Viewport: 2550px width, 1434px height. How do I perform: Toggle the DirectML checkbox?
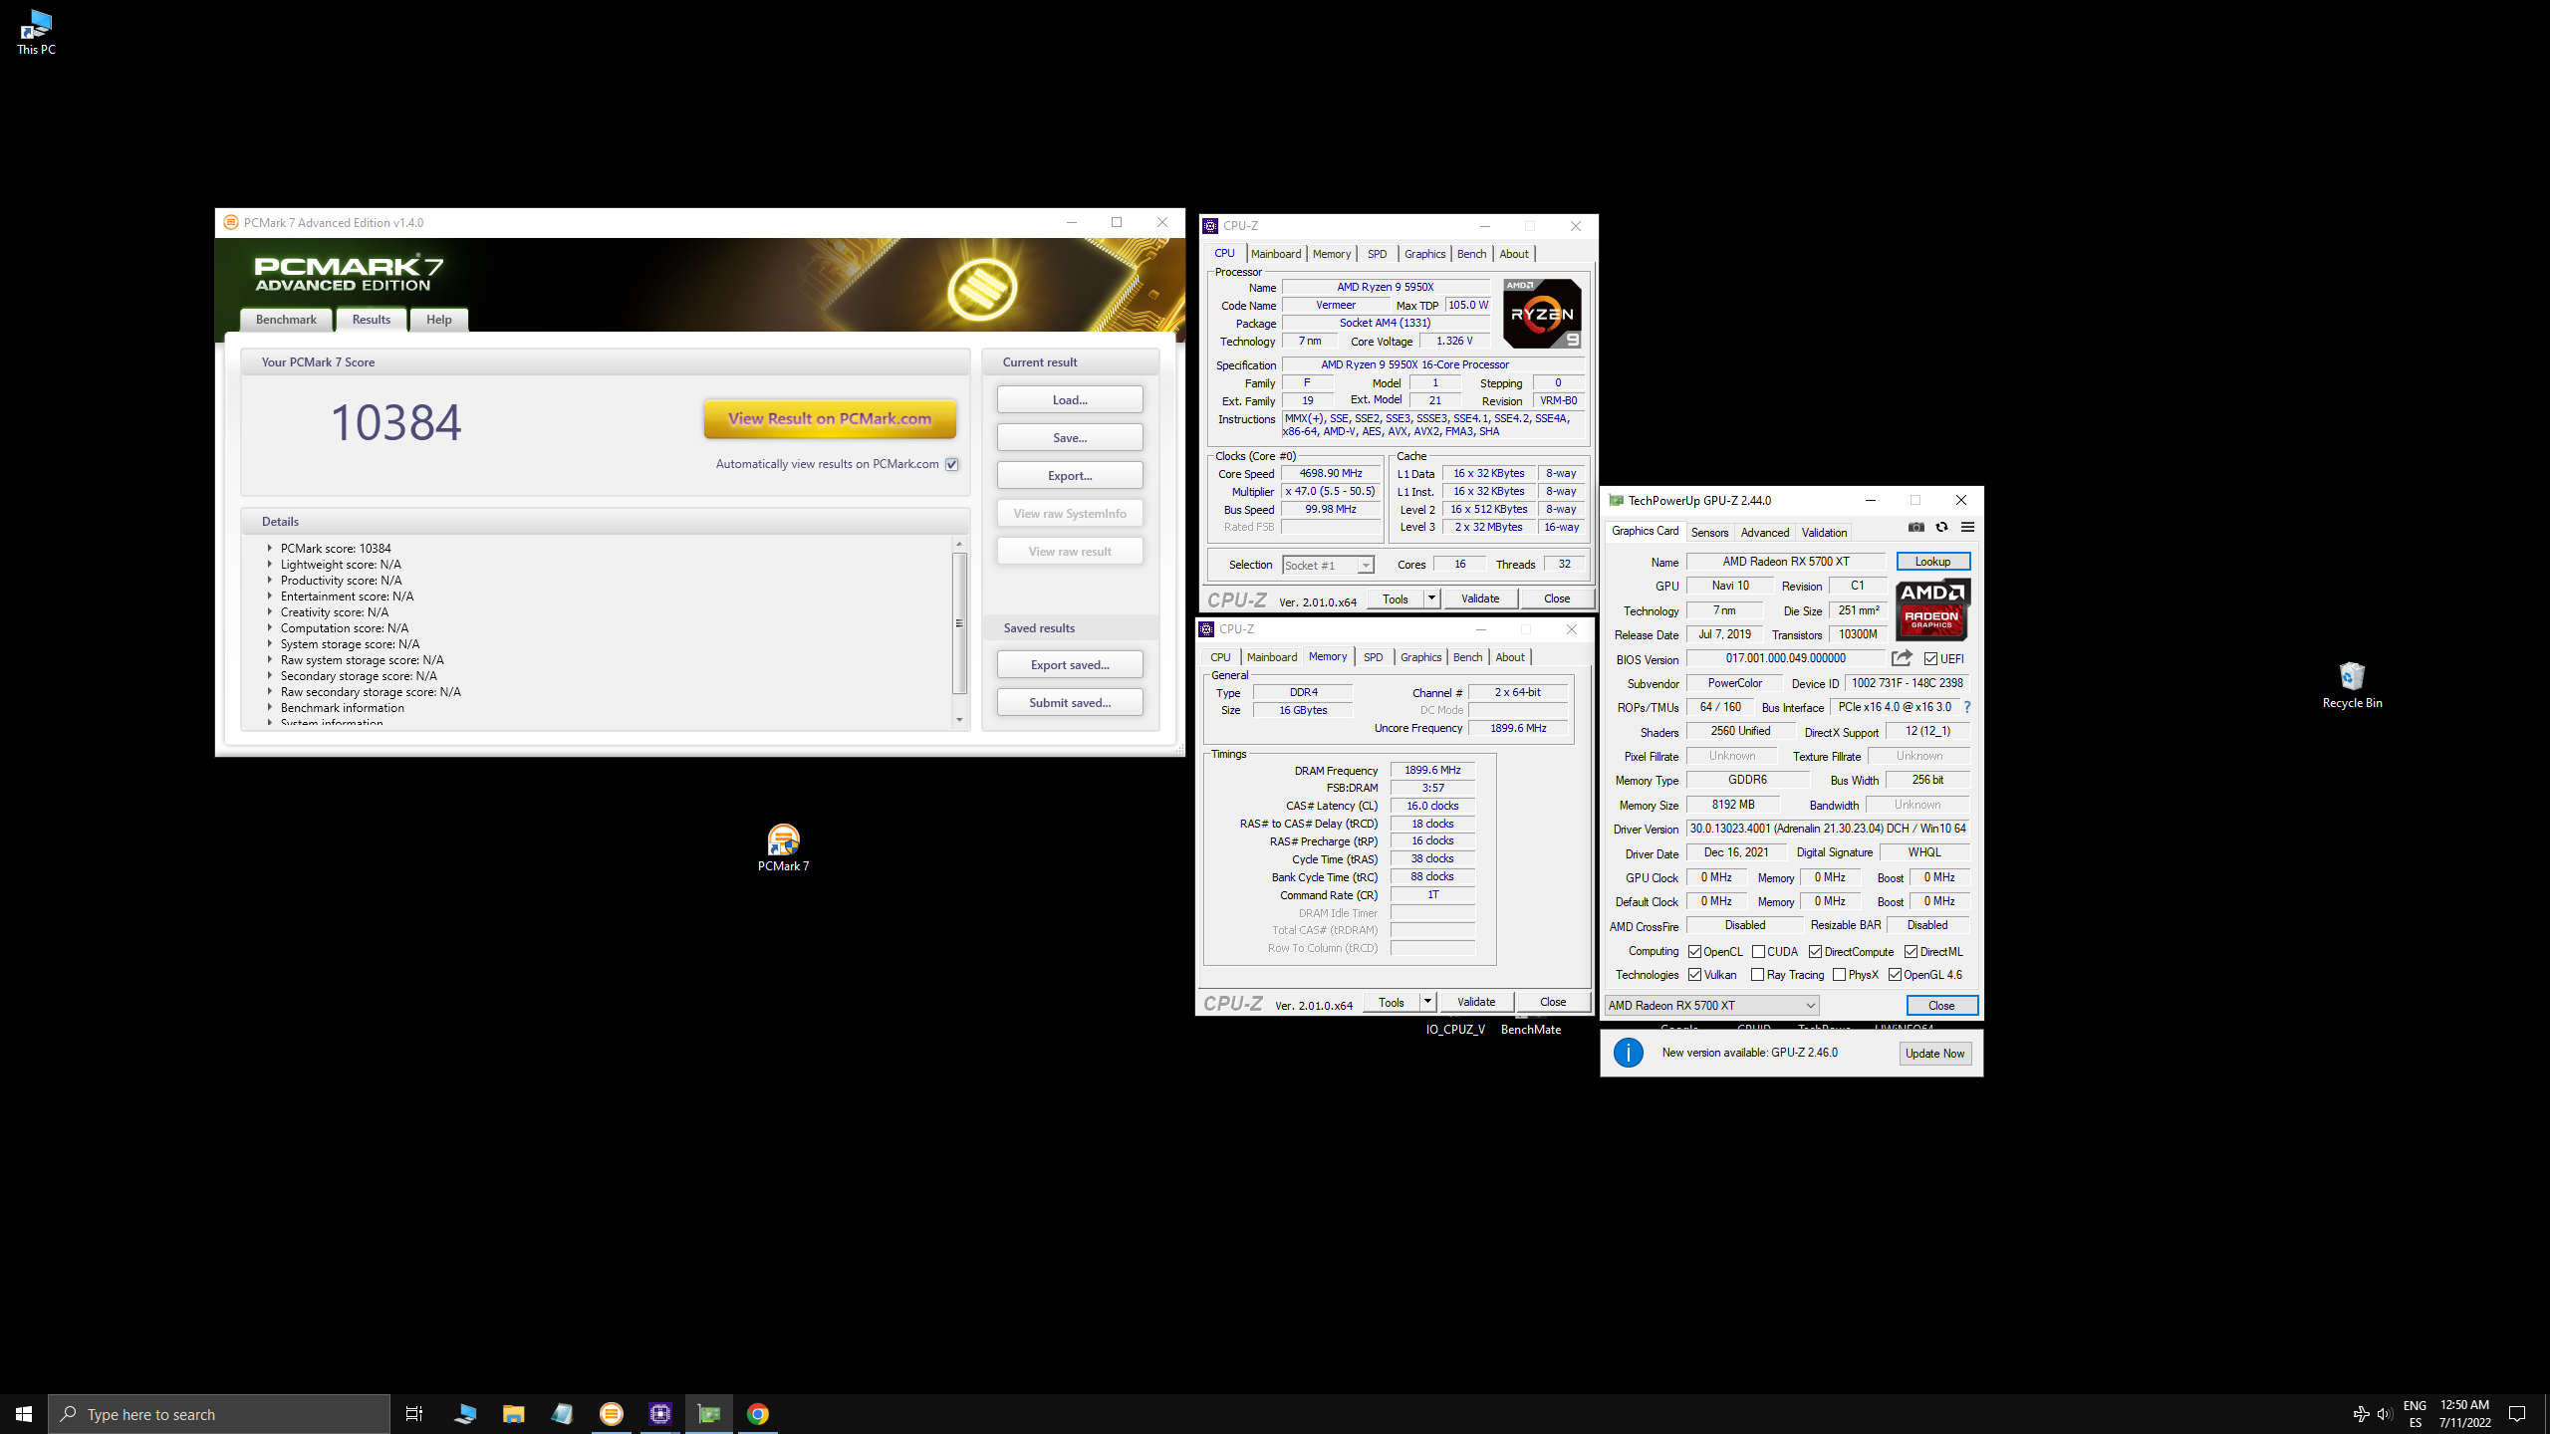click(x=1911, y=952)
